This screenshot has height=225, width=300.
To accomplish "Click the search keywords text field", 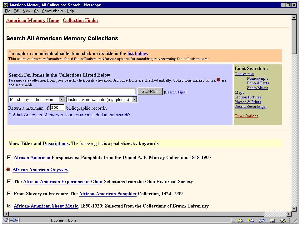I will pyautogui.click(x=72, y=91).
